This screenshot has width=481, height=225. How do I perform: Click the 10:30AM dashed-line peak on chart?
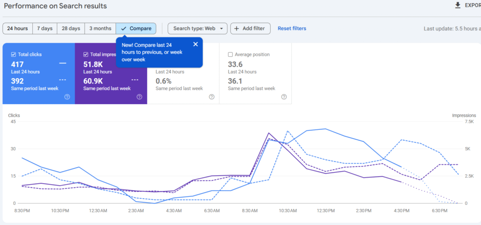287,131
